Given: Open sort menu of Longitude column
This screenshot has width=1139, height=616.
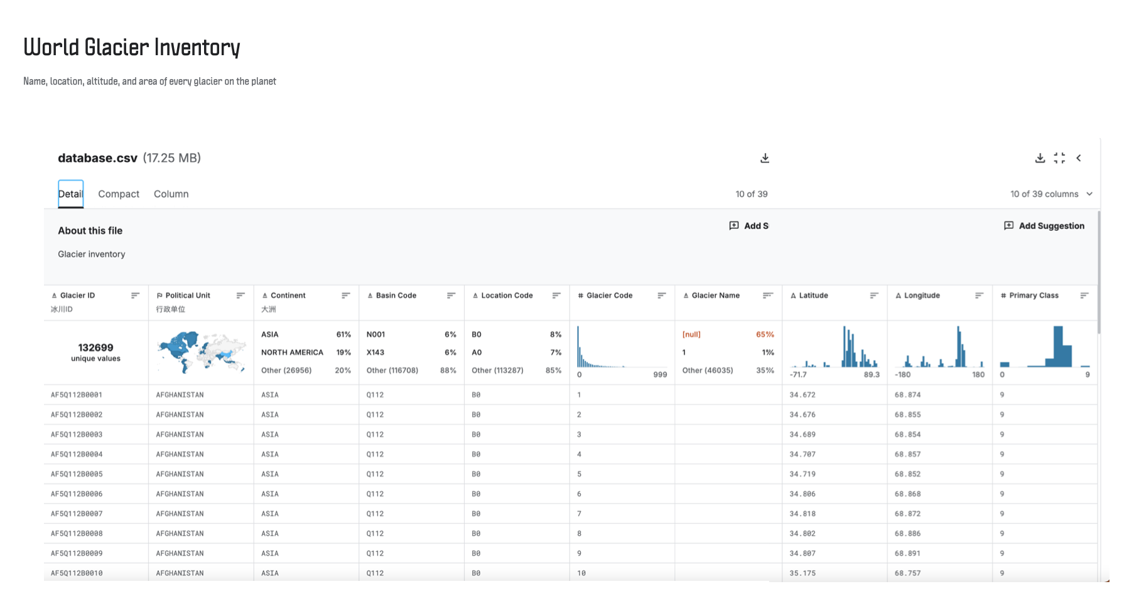Looking at the screenshot, I should click(x=979, y=295).
